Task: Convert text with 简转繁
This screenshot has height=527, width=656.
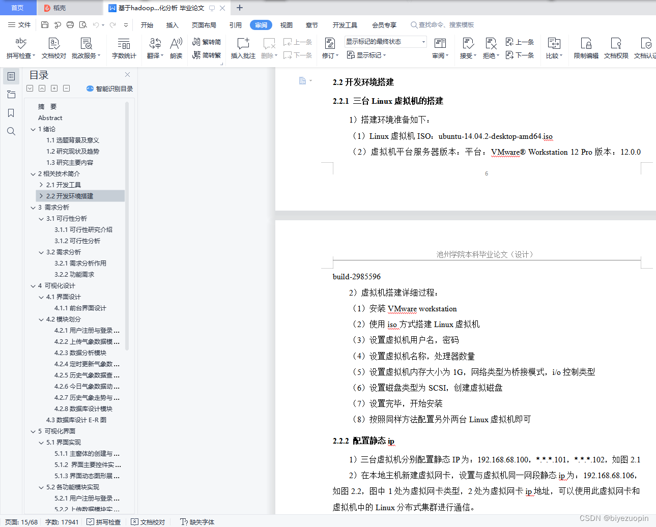Action: click(x=207, y=55)
